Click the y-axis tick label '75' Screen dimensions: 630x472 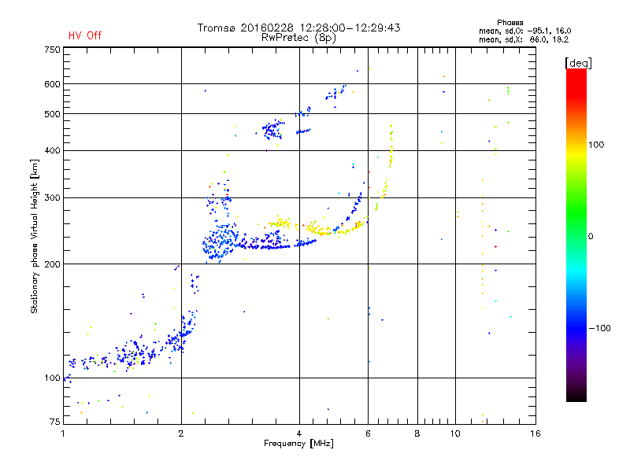55,422
